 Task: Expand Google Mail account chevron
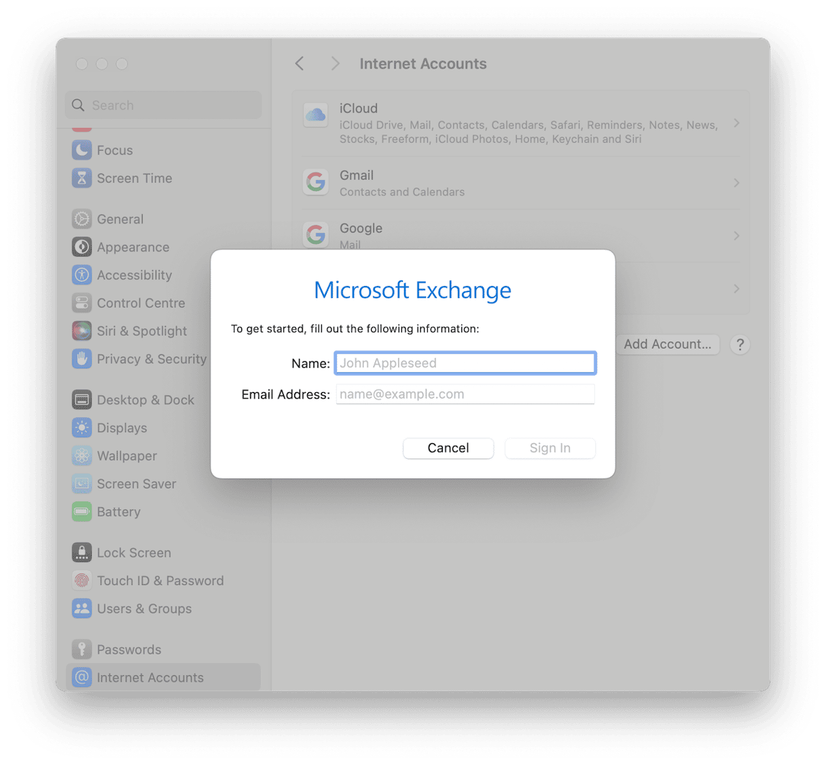click(x=736, y=236)
